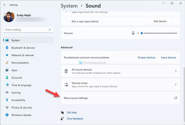Click the Network & internet wifi icon
Image resolution: width=185 pixels, height=125 pixels.
pos(7,55)
